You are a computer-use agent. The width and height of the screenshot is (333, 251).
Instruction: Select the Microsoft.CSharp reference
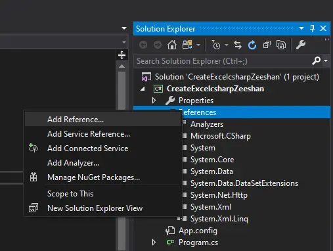coord(221,136)
